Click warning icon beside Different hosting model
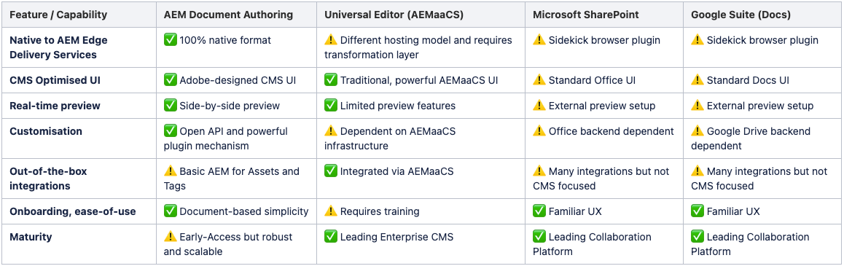 [x=330, y=40]
